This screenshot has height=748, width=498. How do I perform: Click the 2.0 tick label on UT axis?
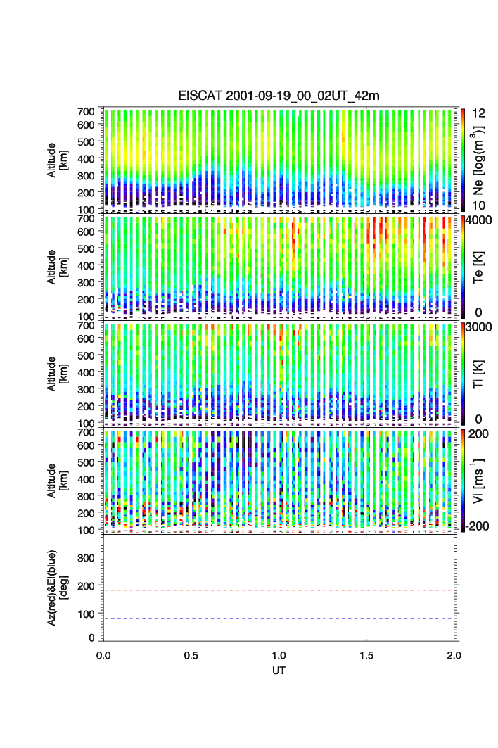click(452, 654)
